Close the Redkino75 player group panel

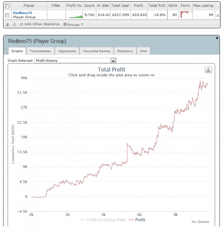pyautogui.click(x=217, y=38)
